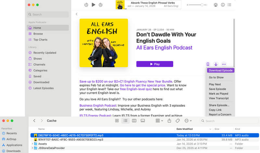Open Shows in the Library sidebar

pyautogui.click(x=48, y=59)
